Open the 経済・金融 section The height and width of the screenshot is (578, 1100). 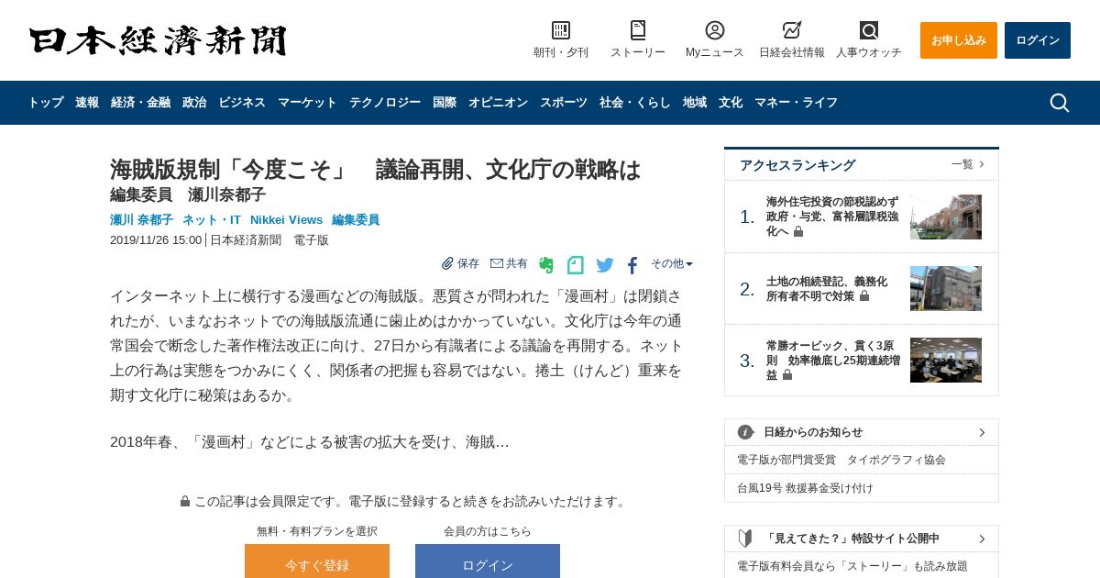pyautogui.click(x=140, y=103)
